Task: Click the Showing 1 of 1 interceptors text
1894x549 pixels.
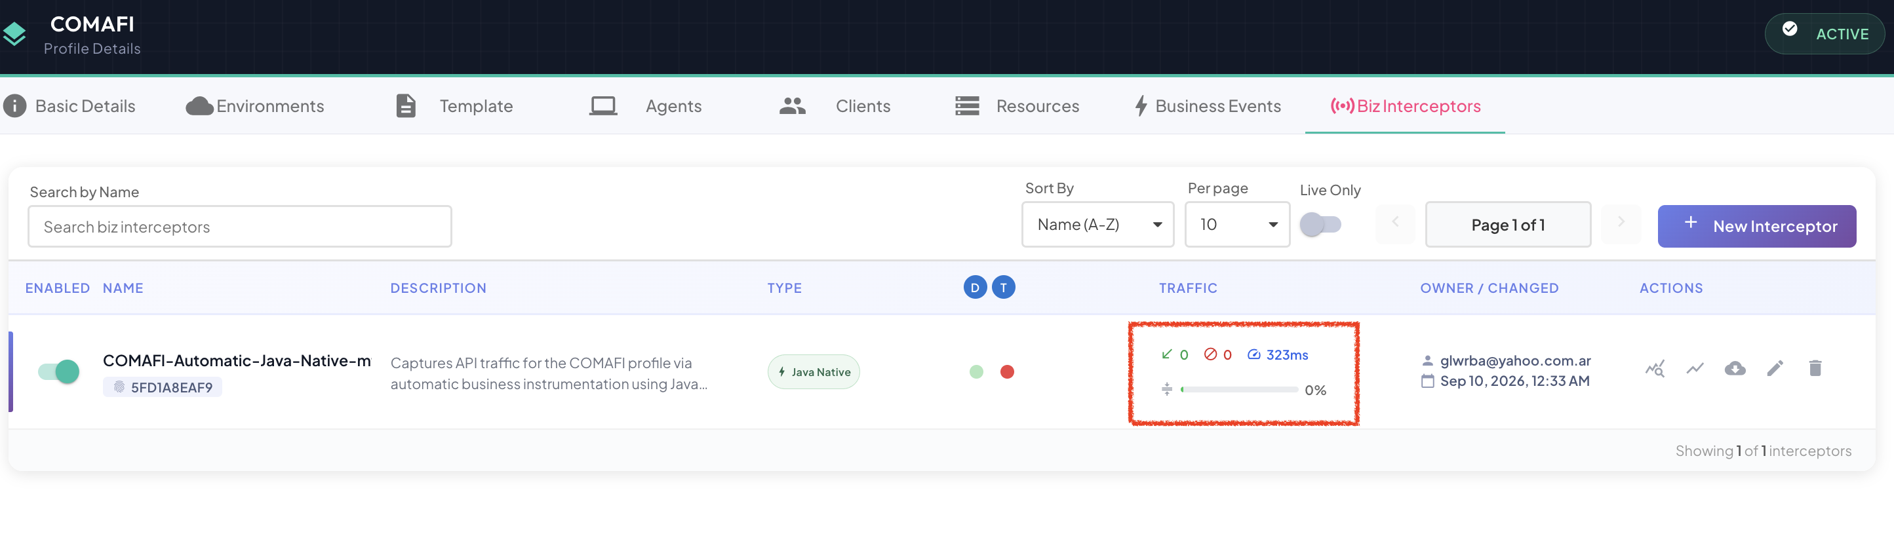Action: (x=1763, y=451)
